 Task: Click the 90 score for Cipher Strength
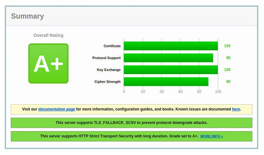(228, 82)
